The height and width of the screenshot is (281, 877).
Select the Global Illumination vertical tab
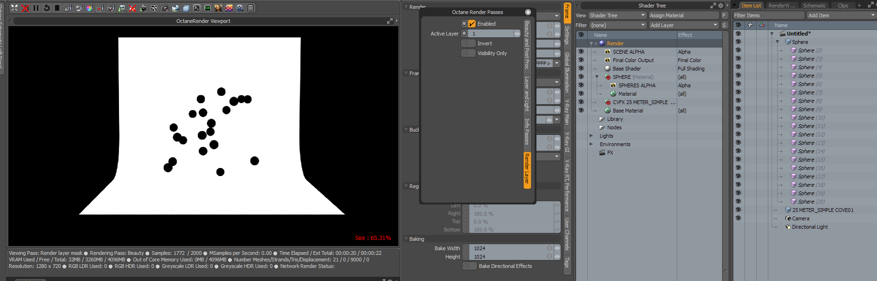[x=567, y=72]
